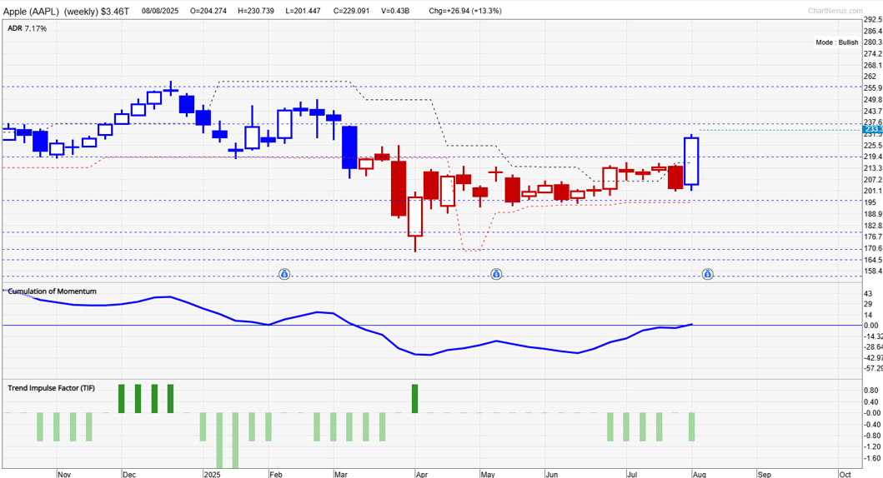Click the Trend Impulse Factor (TIF) title

[51, 388]
